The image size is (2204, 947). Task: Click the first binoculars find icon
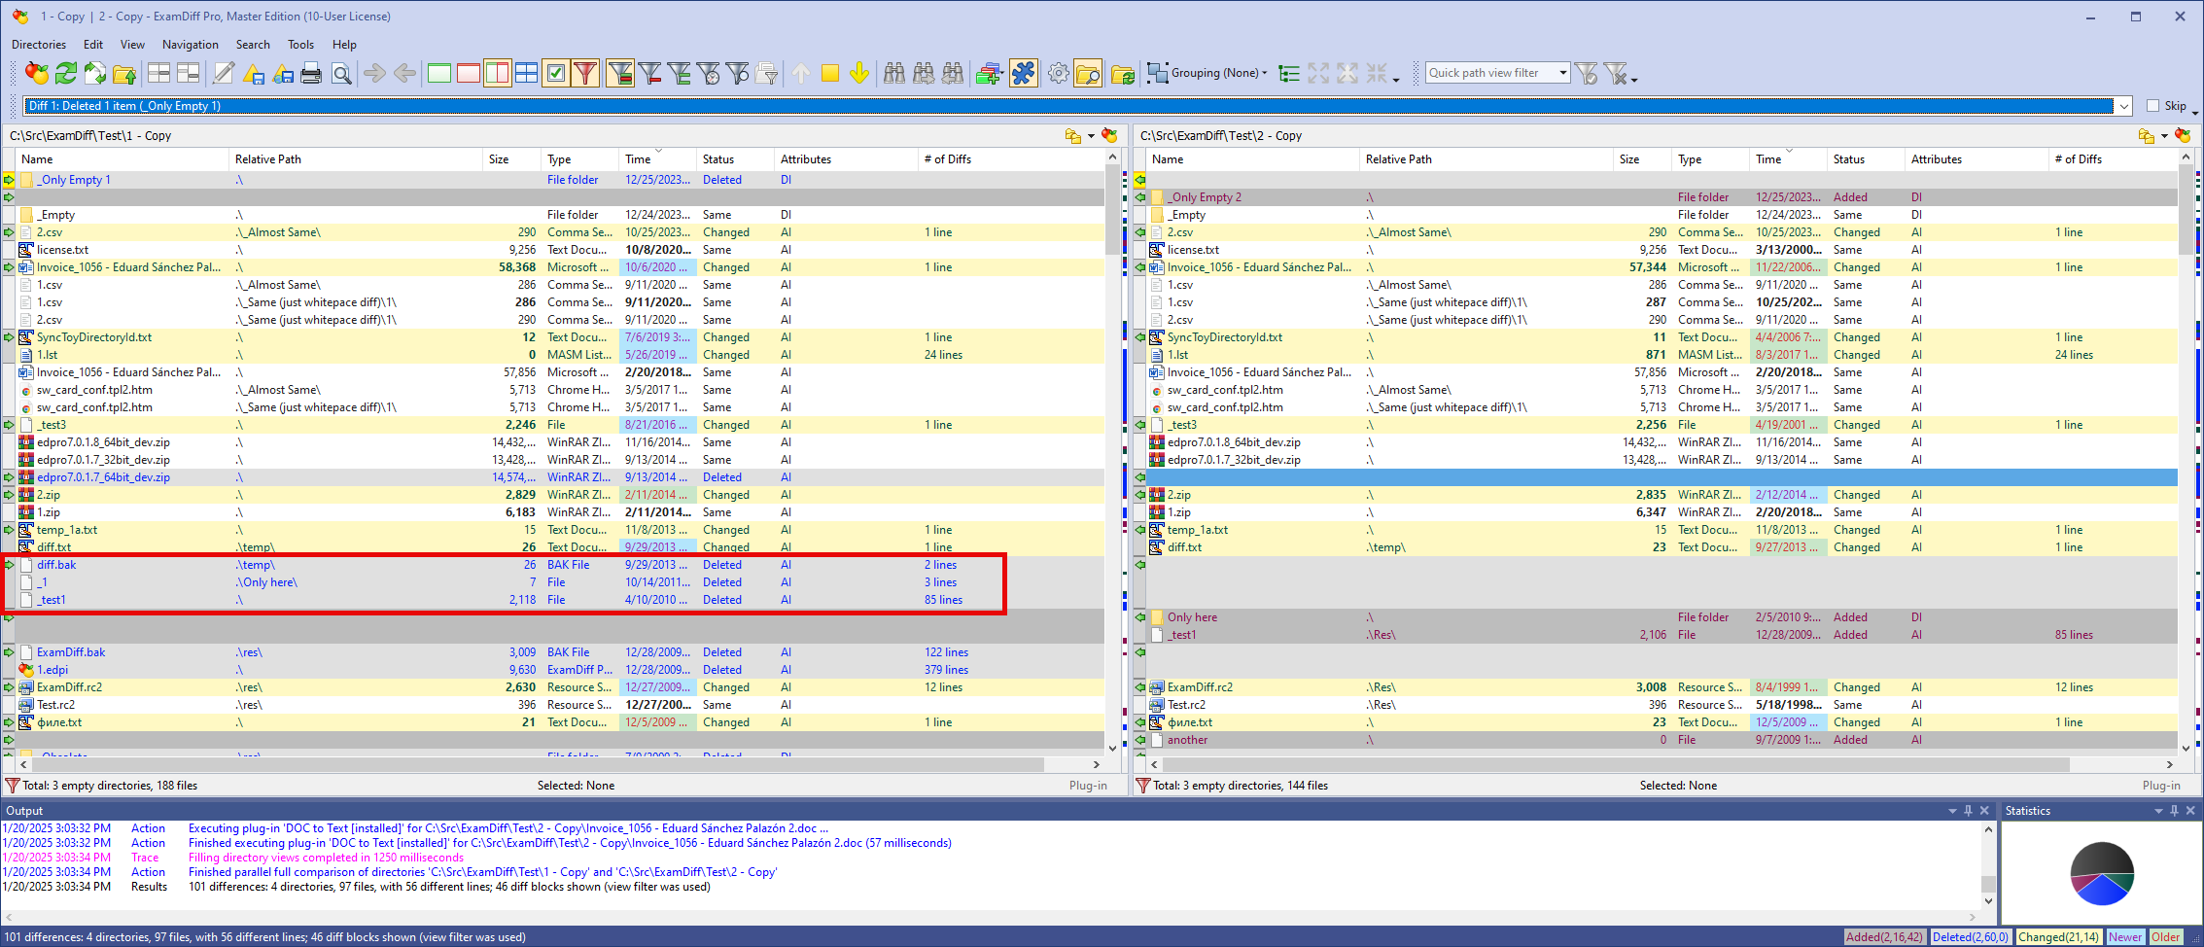(894, 73)
